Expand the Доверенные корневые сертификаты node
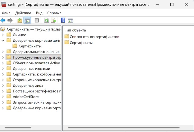This screenshot has height=132, width=194. [3, 108]
